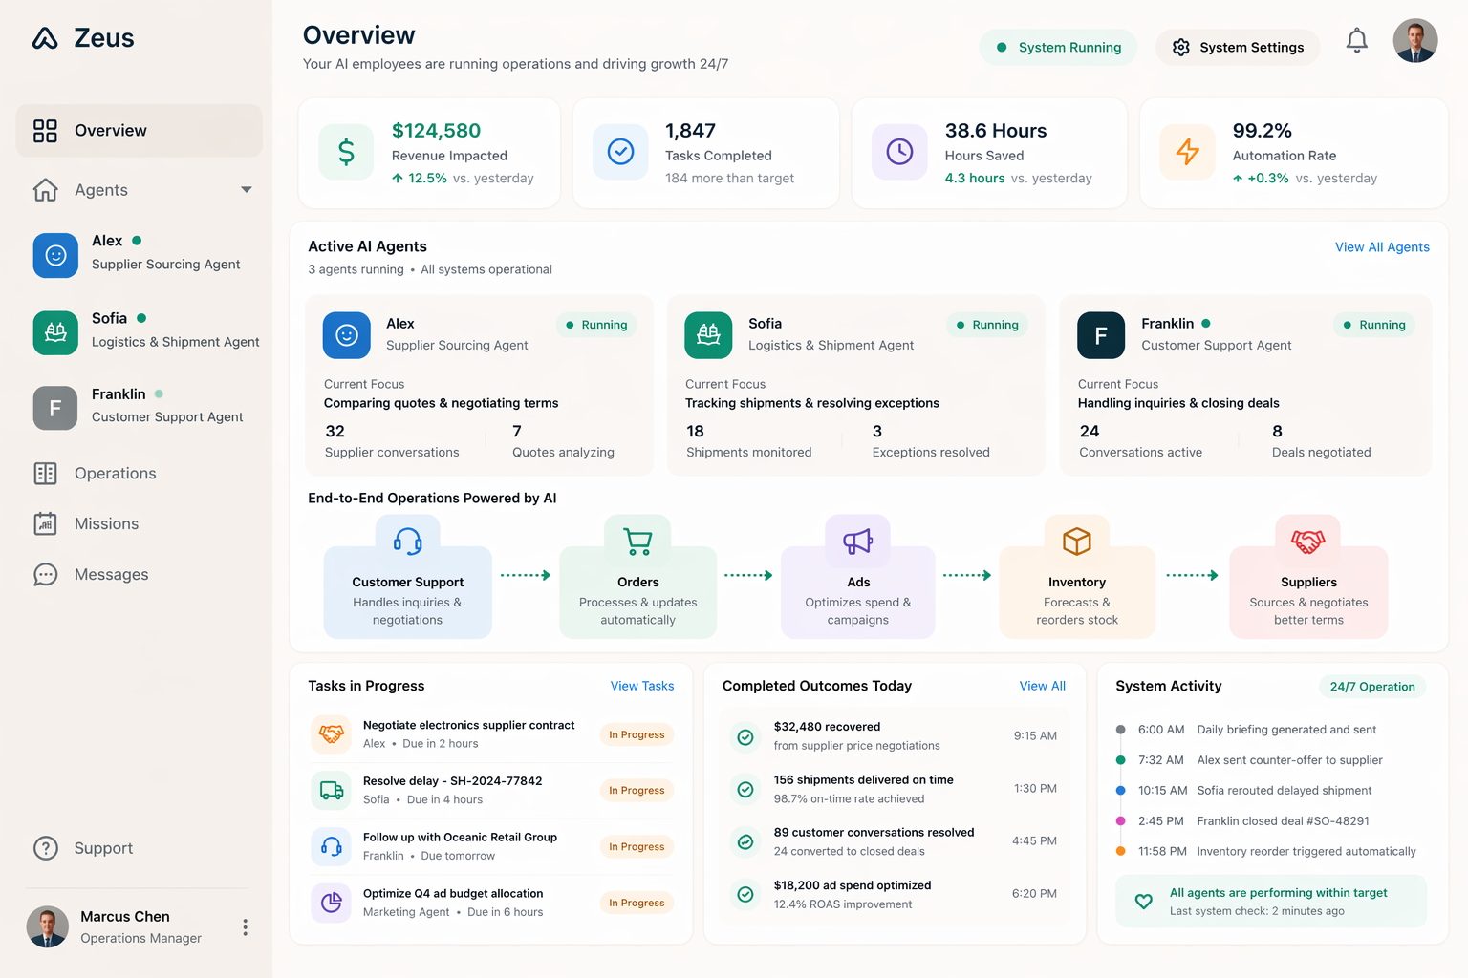This screenshot has width=1468, height=978.
Task: Click the Inventory box icon
Action: pos(1077,542)
